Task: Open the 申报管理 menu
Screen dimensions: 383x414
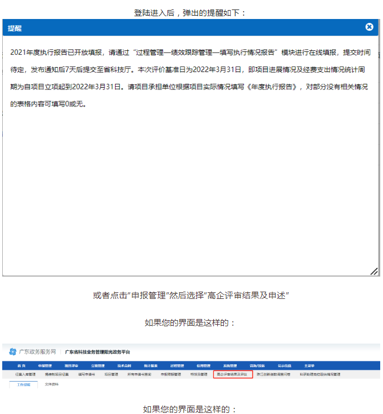Action: point(45,365)
